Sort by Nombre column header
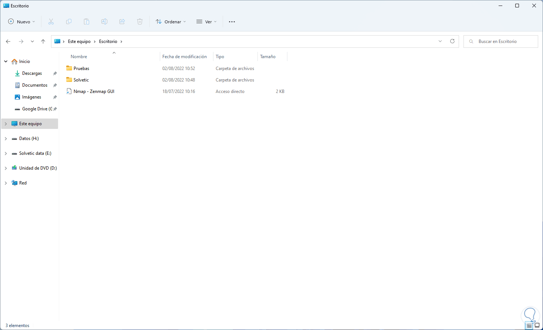The width and height of the screenshot is (543, 330). 79,57
